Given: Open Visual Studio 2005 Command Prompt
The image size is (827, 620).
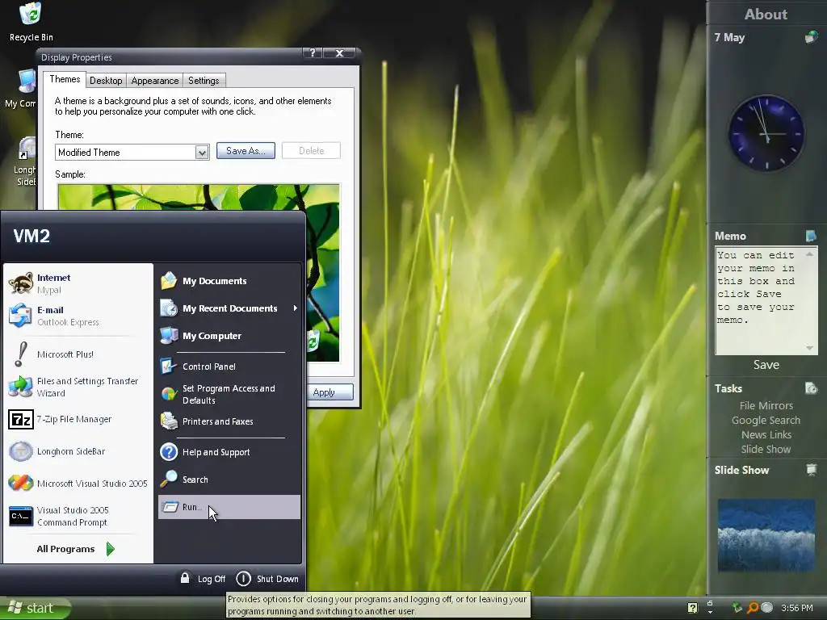Looking at the screenshot, I should 78,516.
